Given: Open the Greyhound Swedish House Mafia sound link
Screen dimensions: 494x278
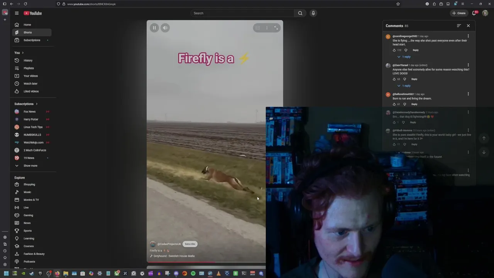Looking at the screenshot, I should (x=173, y=256).
